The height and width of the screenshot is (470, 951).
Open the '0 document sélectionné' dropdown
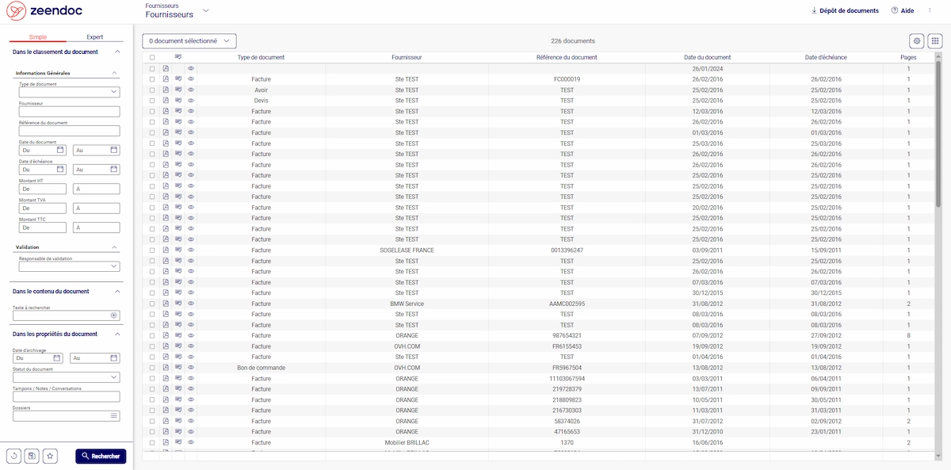(x=189, y=40)
